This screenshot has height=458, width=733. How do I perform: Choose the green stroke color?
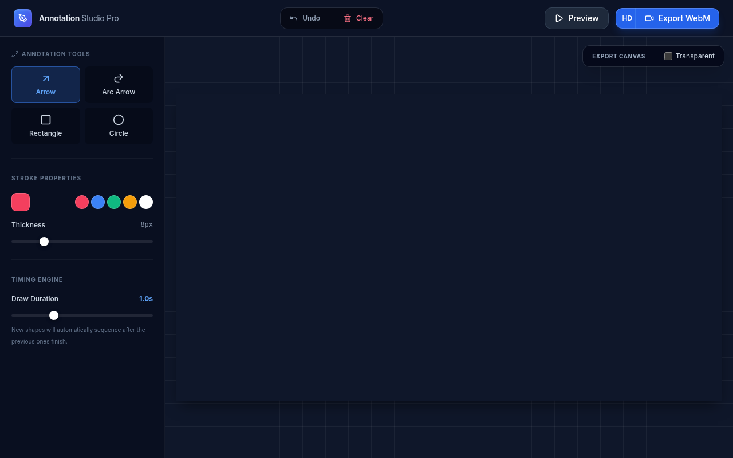tap(114, 202)
